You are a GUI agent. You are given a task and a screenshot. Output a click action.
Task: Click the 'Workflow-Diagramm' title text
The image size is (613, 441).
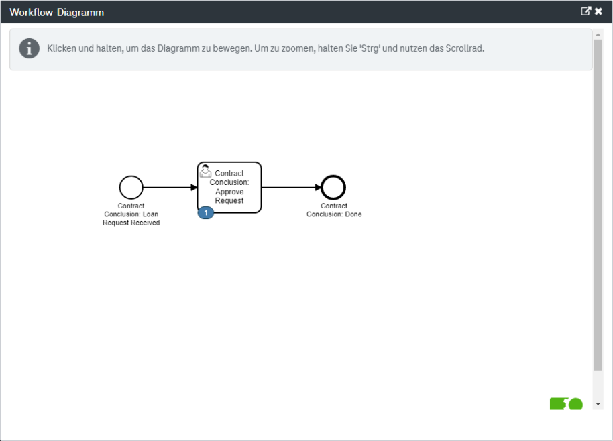click(x=57, y=13)
